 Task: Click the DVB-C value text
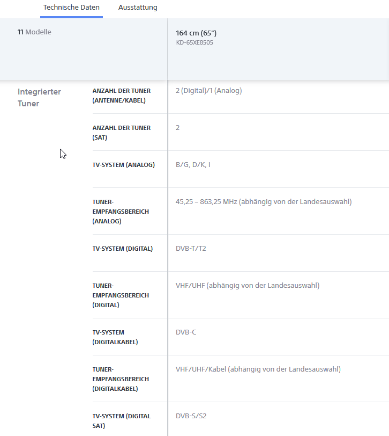(x=186, y=332)
